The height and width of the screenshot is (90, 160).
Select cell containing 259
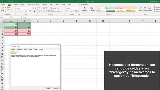(24, 34)
